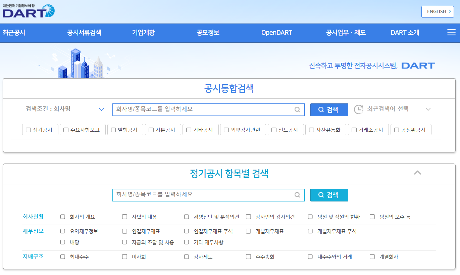Click the magnifier icon in the 공시통합검색 field

297,110
